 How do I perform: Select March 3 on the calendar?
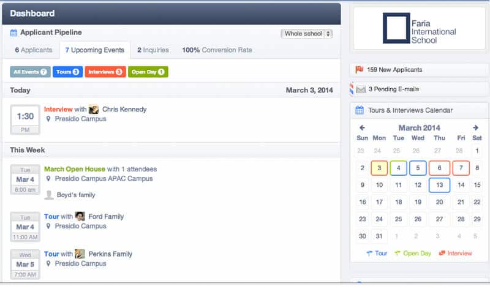[379, 168]
